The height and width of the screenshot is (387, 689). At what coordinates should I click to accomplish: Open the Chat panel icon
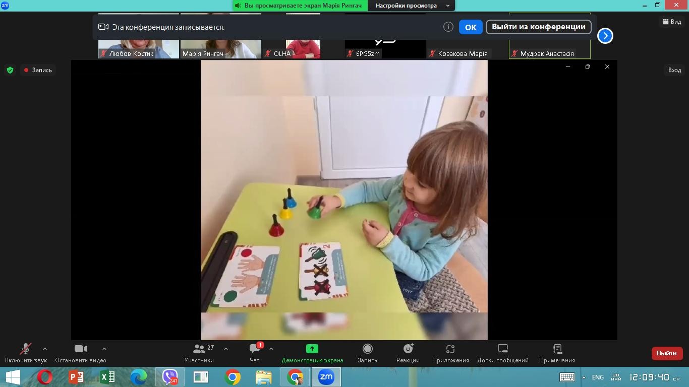coord(254,349)
